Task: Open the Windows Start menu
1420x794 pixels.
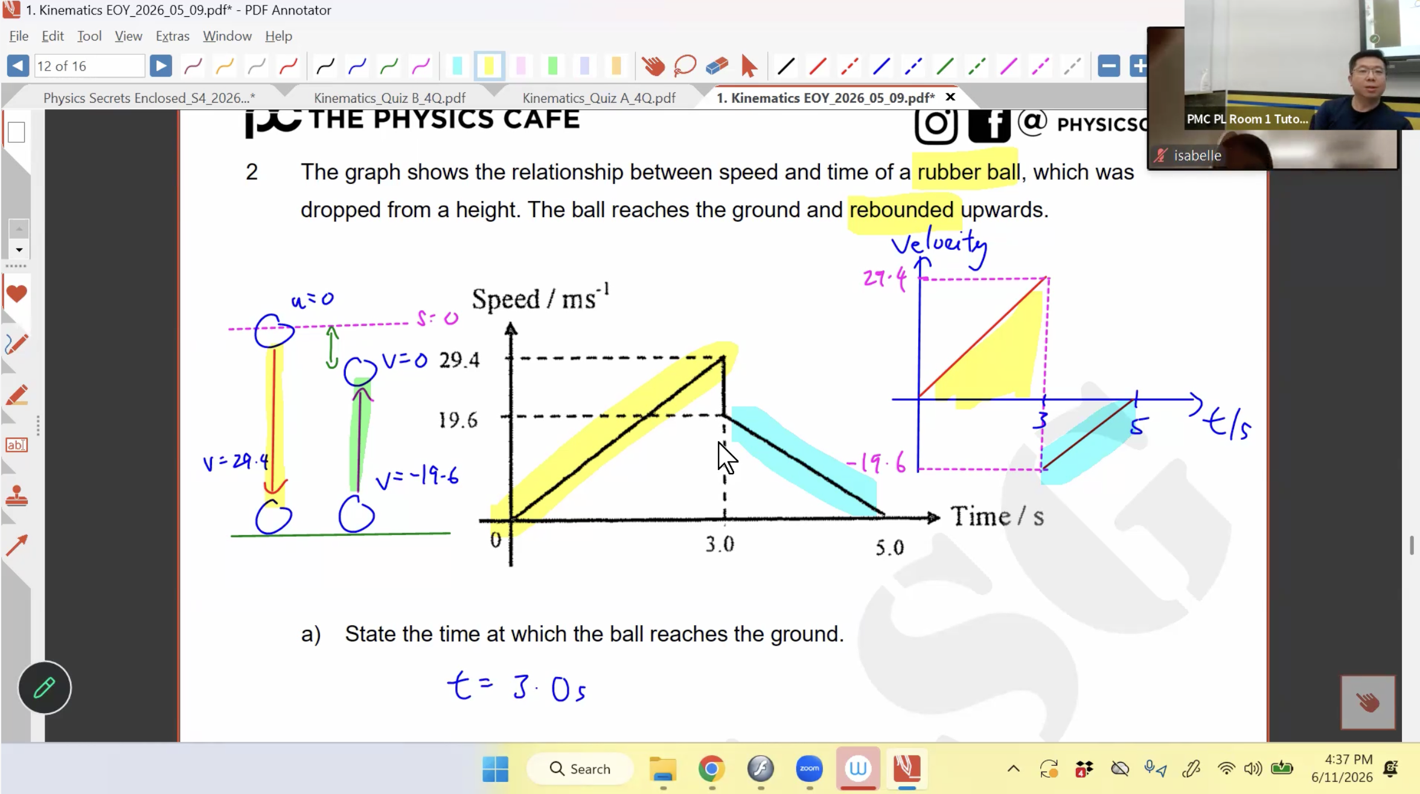Action: [x=495, y=769]
